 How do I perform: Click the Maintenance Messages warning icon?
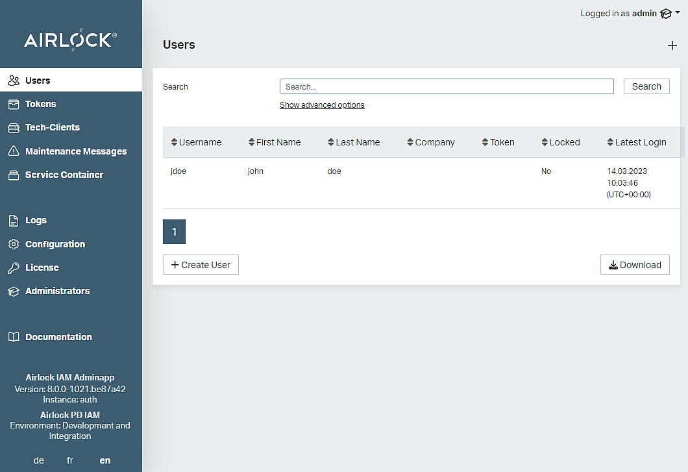click(x=13, y=151)
